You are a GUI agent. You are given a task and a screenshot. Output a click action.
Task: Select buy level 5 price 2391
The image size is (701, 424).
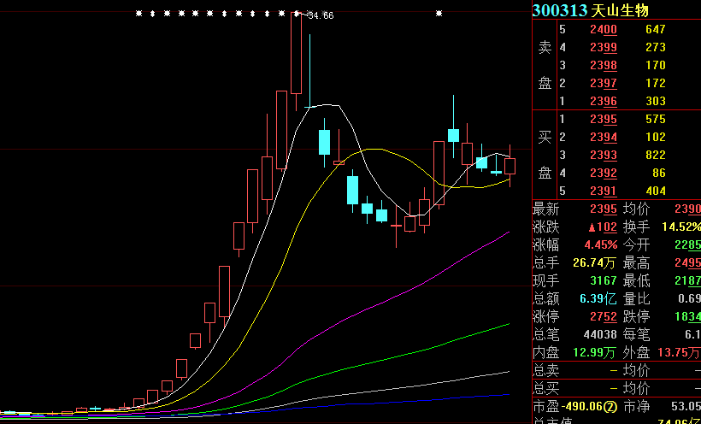click(604, 191)
